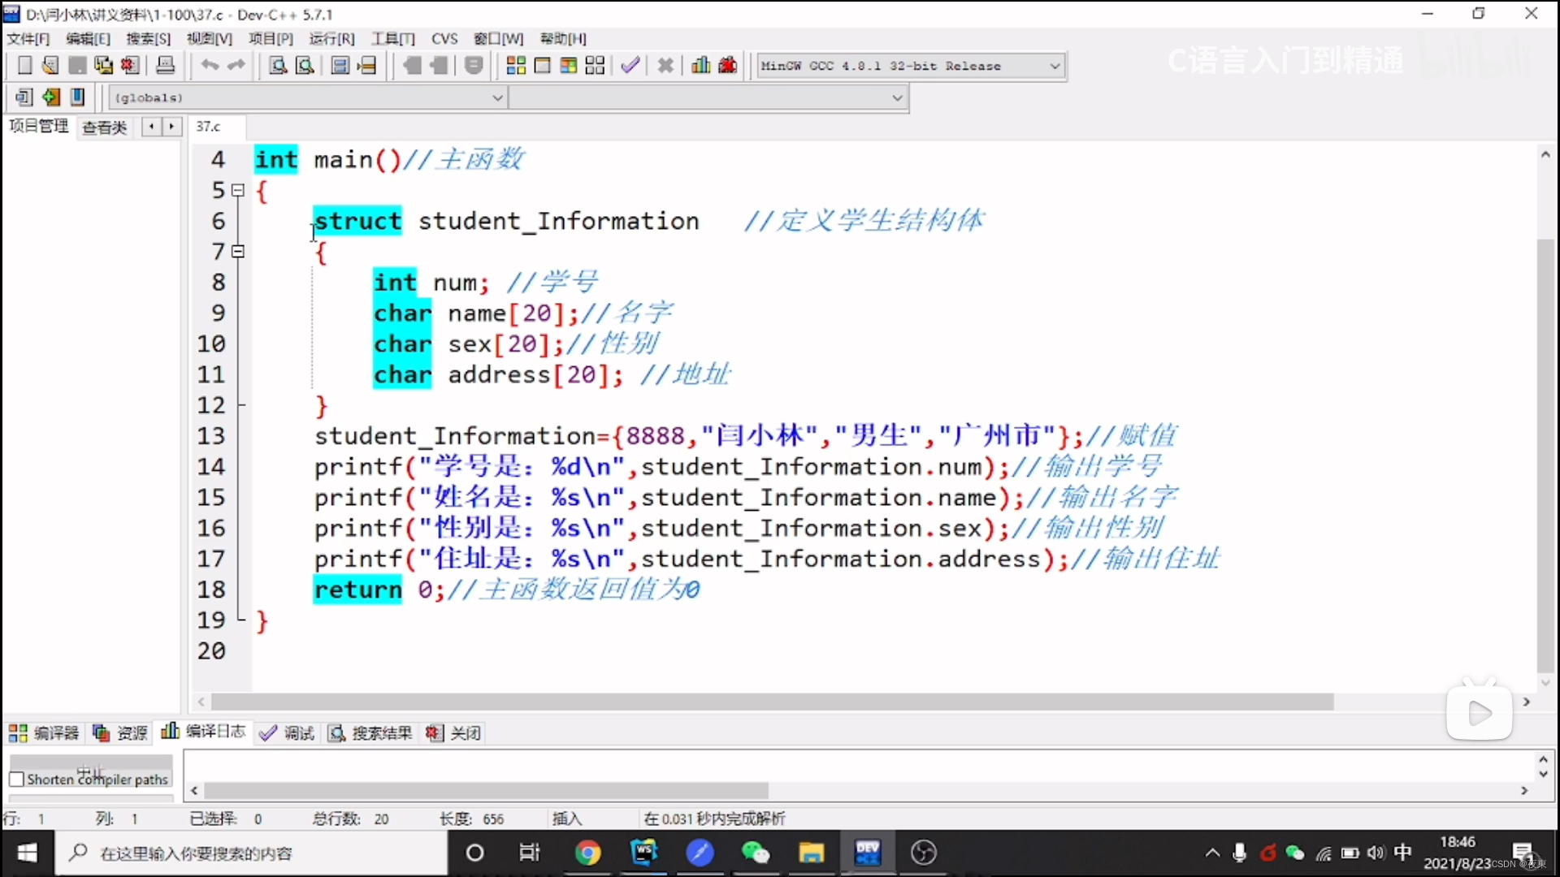Open the MinGW GCC compiler dropdown

pos(1054,66)
